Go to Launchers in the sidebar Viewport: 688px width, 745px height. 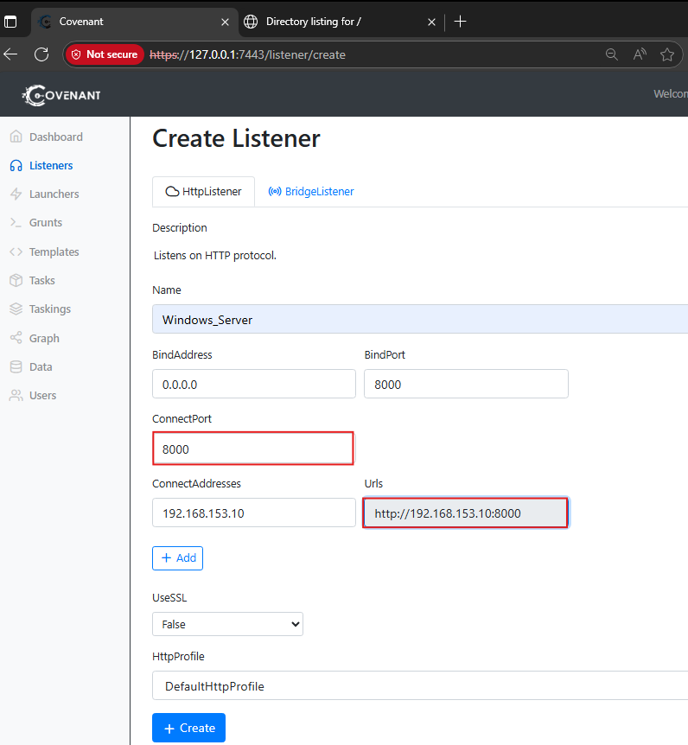(x=54, y=194)
